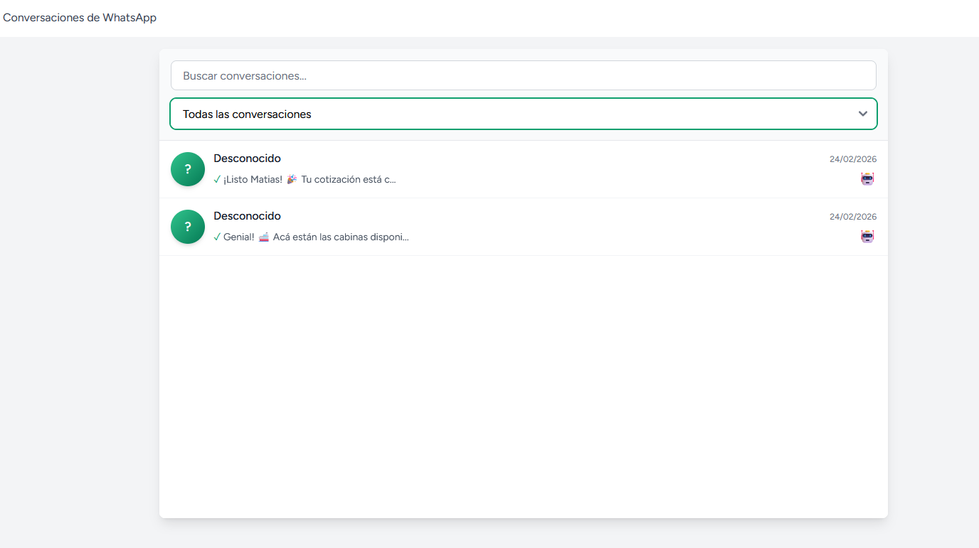
Task: Click the 'Conversaciones de WhatsApp' page title
Action: coord(80,18)
